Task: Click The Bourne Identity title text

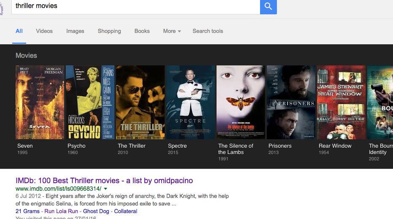Action: pos(381,149)
